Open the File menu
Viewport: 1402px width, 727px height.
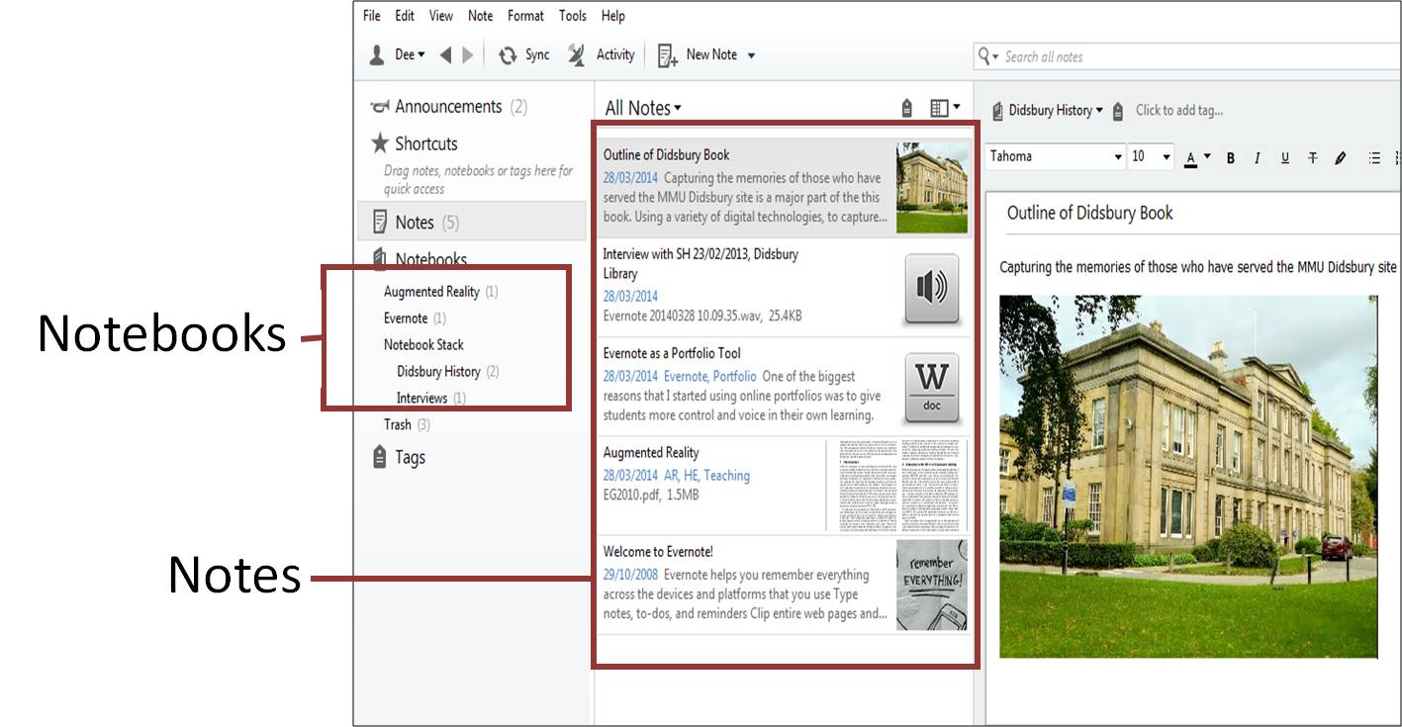pos(370,15)
